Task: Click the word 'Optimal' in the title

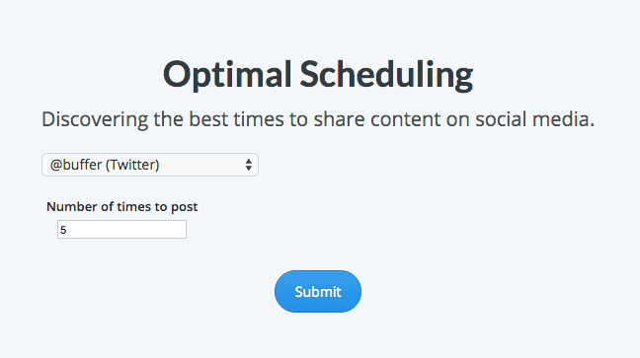Action: (227, 75)
